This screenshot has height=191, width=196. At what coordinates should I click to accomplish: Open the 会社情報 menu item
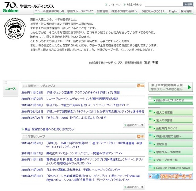(102, 11)
